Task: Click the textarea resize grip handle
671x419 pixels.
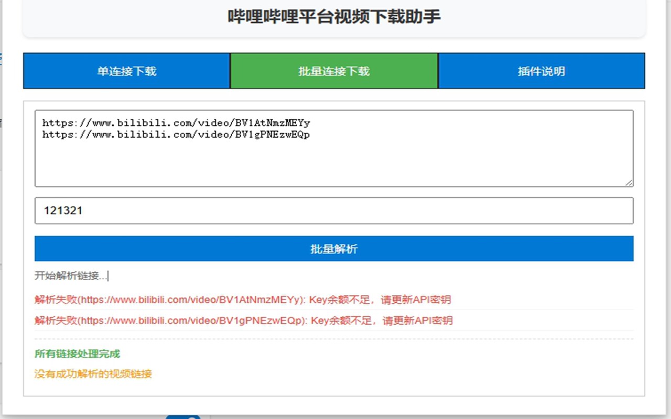Action: (x=629, y=182)
